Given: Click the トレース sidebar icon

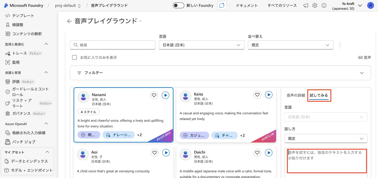Looking at the screenshot, I should (8, 53).
